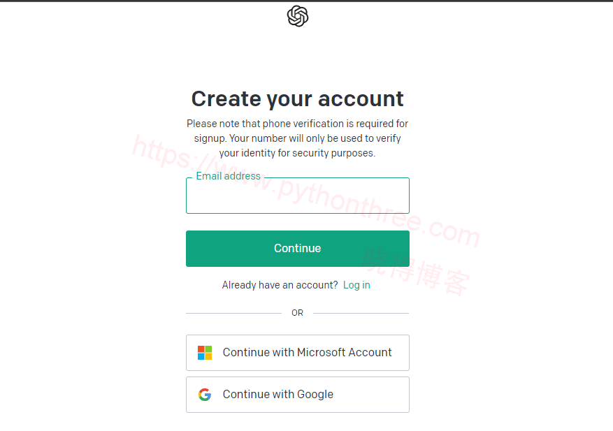Click the divider line right of OR
This screenshot has width=613, height=431.
[361, 313]
